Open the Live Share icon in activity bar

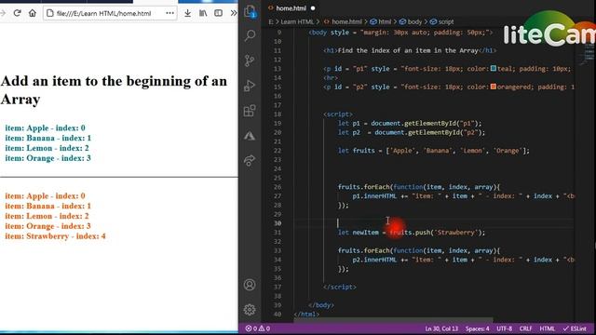click(x=250, y=161)
